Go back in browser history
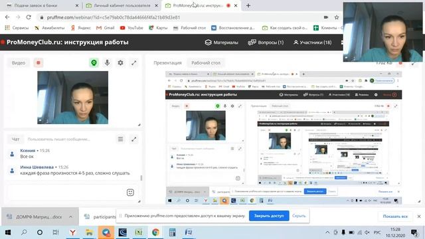Image resolution: width=425 pixels, height=239 pixels. click(x=7, y=17)
